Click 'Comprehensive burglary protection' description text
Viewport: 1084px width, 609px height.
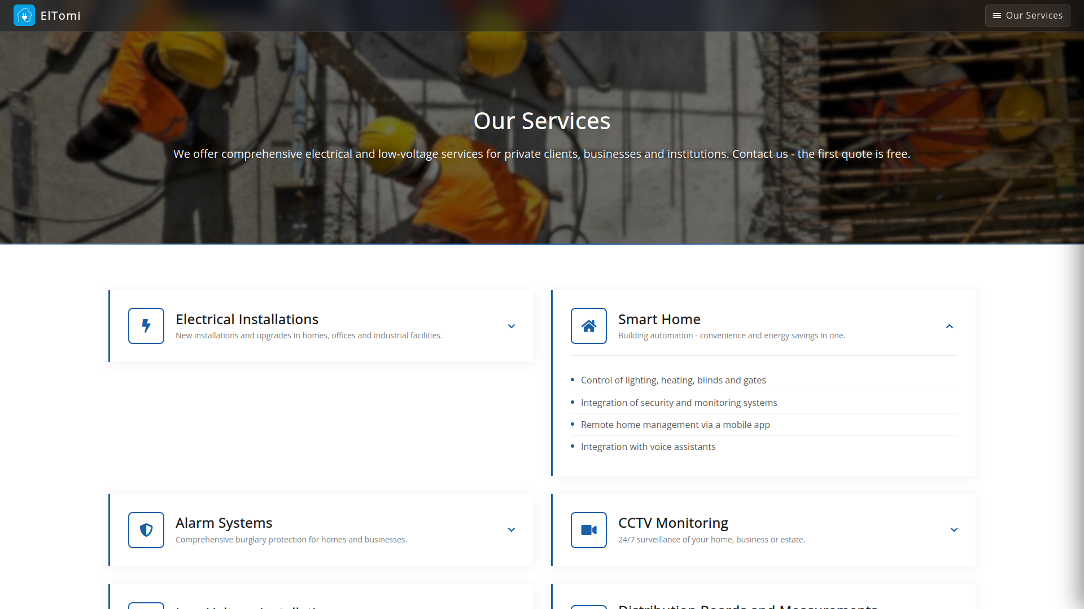click(x=291, y=540)
